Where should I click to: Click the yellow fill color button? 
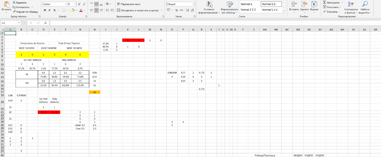73,10
